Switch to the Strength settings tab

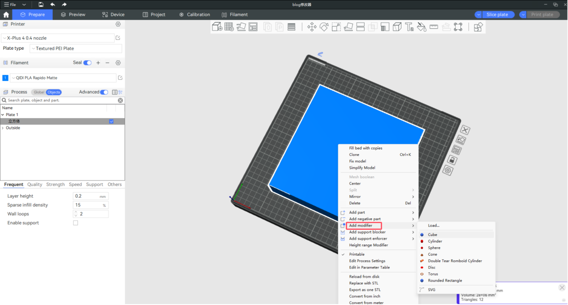[x=55, y=185]
